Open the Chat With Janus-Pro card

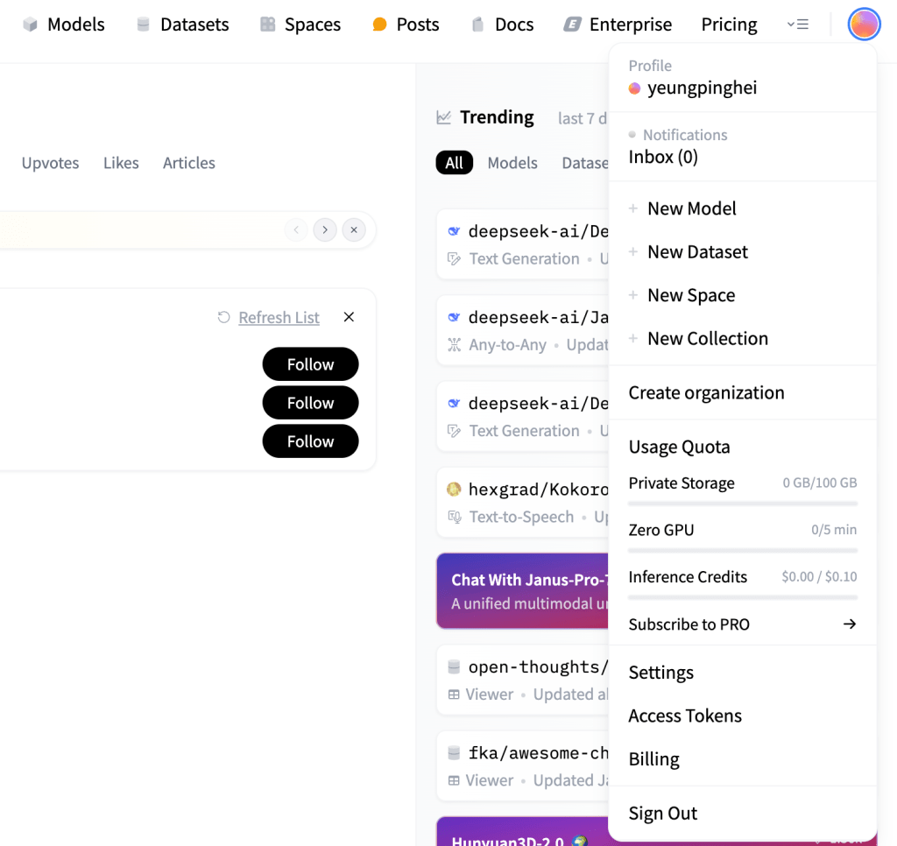click(523, 590)
